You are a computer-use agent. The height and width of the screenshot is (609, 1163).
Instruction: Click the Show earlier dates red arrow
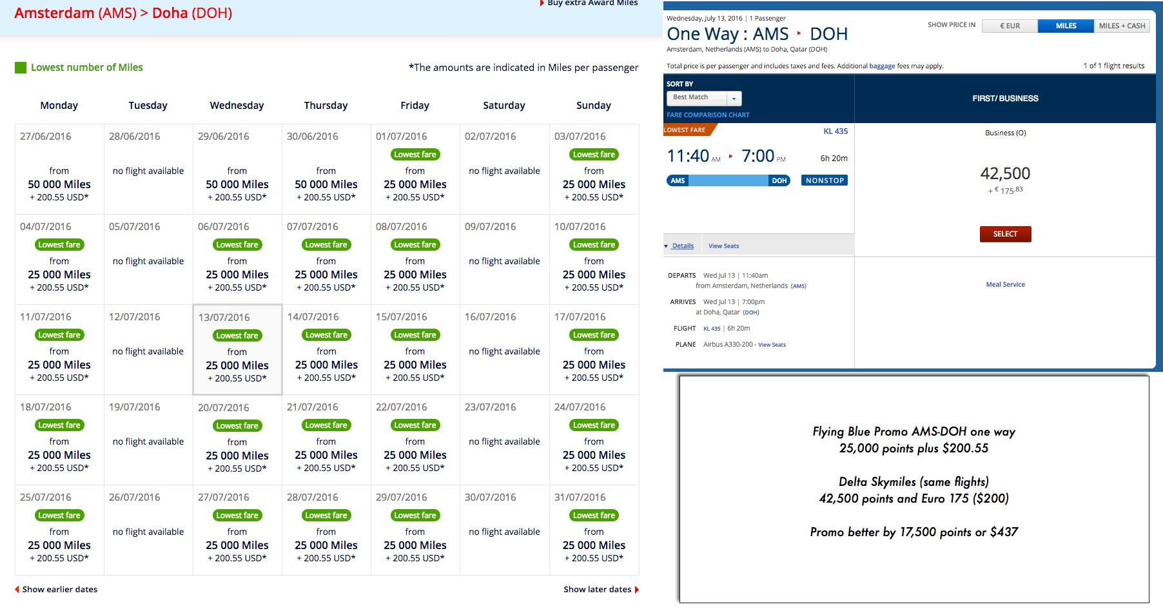tap(17, 590)
